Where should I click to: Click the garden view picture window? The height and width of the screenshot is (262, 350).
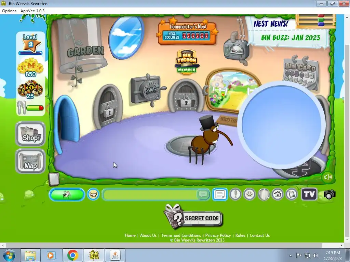coord(226,89)
